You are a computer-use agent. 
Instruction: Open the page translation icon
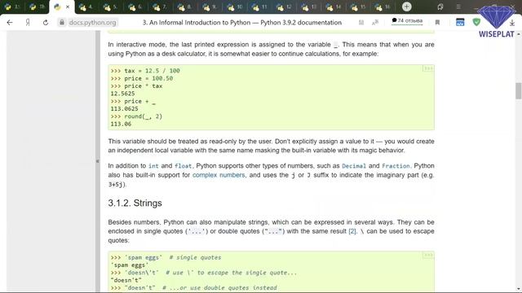pyautogui.click(x=375, y=22)
